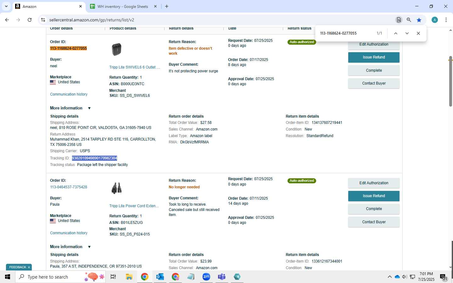Click the browser back arrow
The image size is (453, 283).
[x=7, y=20]
